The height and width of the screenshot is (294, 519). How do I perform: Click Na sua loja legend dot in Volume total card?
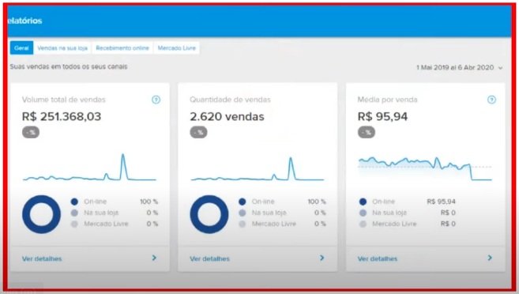click(x=74, y=213)
